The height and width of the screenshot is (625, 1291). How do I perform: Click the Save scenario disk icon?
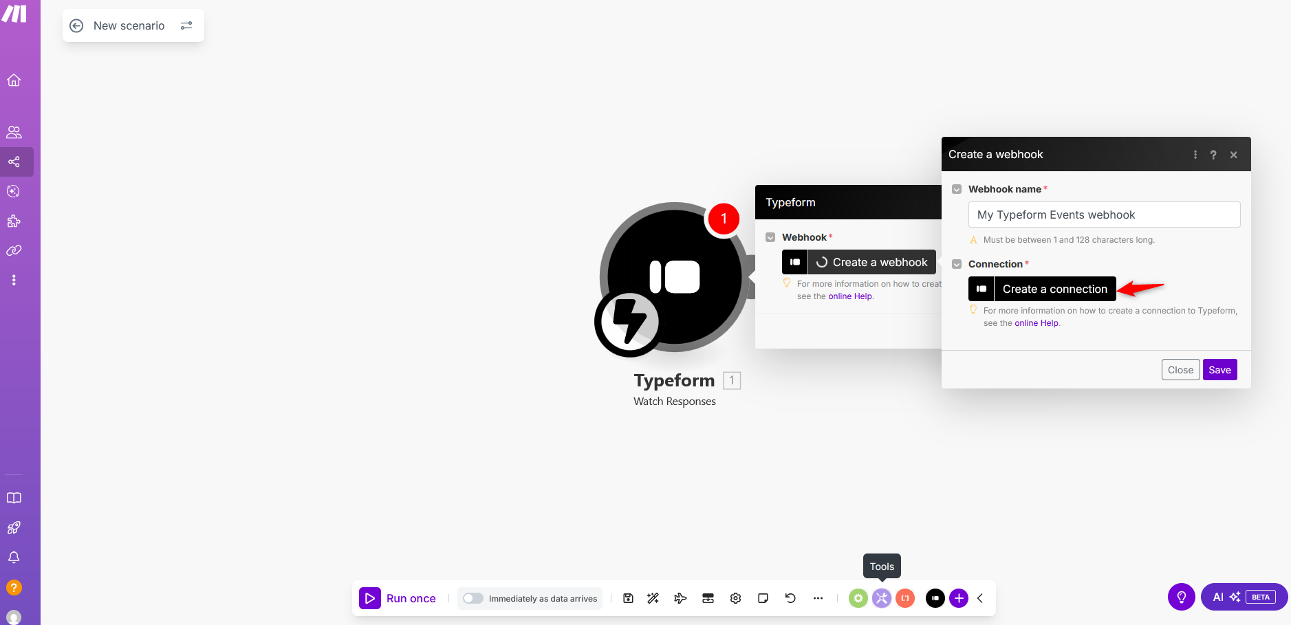628,598
